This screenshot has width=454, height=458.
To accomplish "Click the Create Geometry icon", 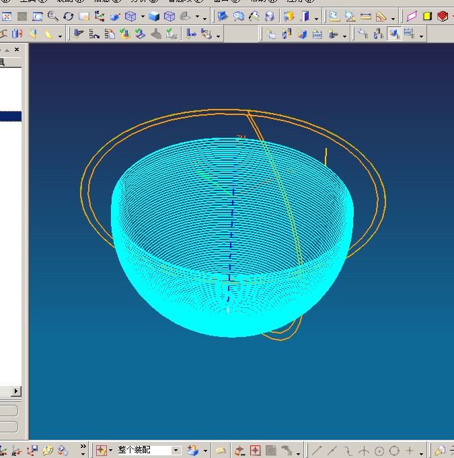I will coord(302,34).
